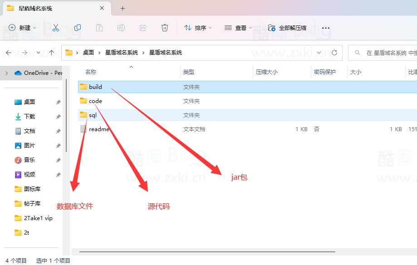Viewport: 417px width, 265px height.
Task: Click the Refresh icon beside address bar
Action: coord(334,53)
